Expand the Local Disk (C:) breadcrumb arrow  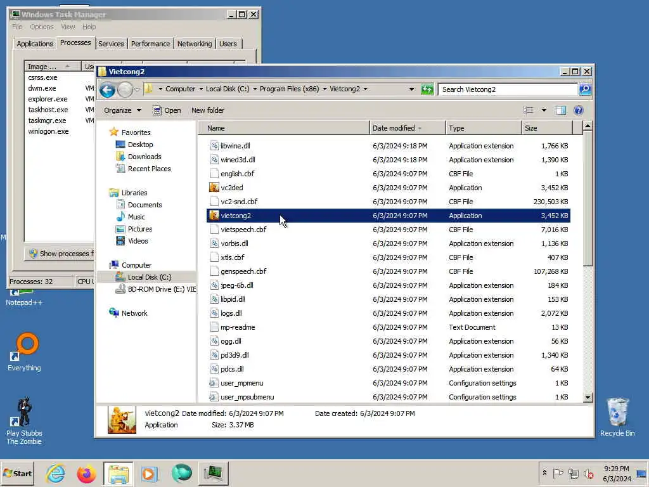(x=255, y=89)
